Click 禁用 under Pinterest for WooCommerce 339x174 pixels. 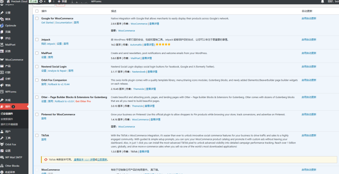coord(44,119)
